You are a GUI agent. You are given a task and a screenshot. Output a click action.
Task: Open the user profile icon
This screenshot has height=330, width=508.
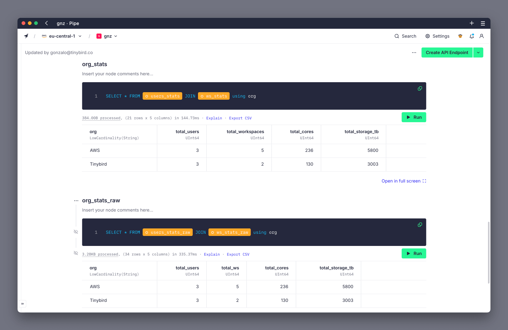click(481, 36)
